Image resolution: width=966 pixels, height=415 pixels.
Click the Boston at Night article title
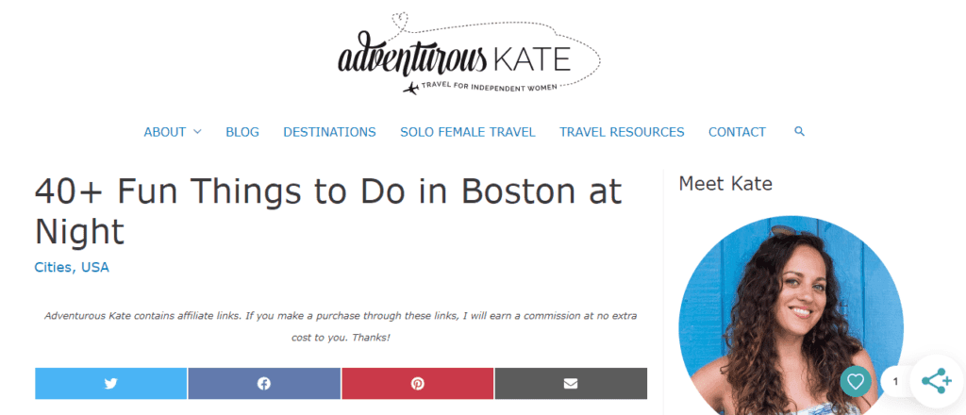(x=327, y=210)
